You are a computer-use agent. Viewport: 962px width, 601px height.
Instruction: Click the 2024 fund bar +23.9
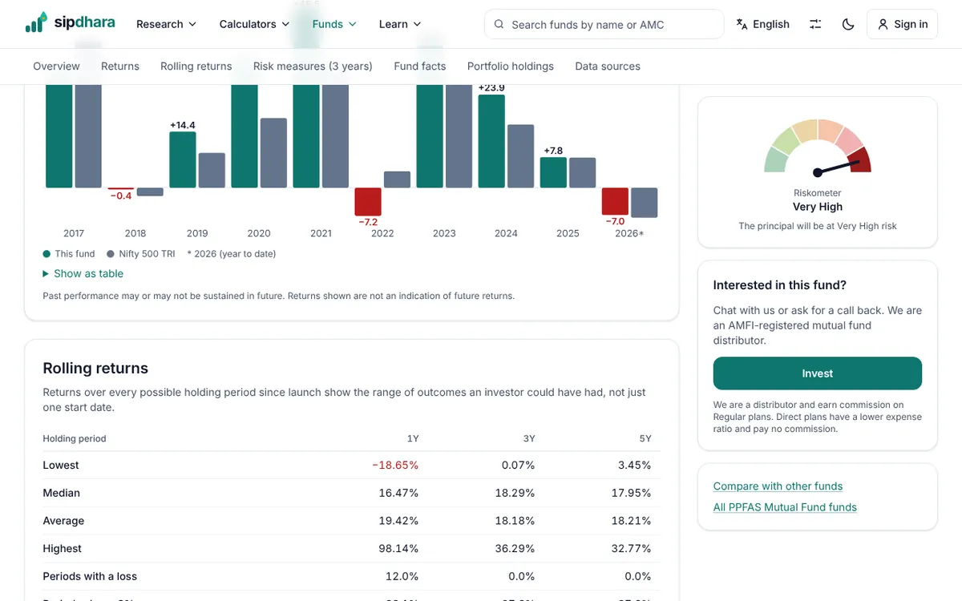point(491,141)
